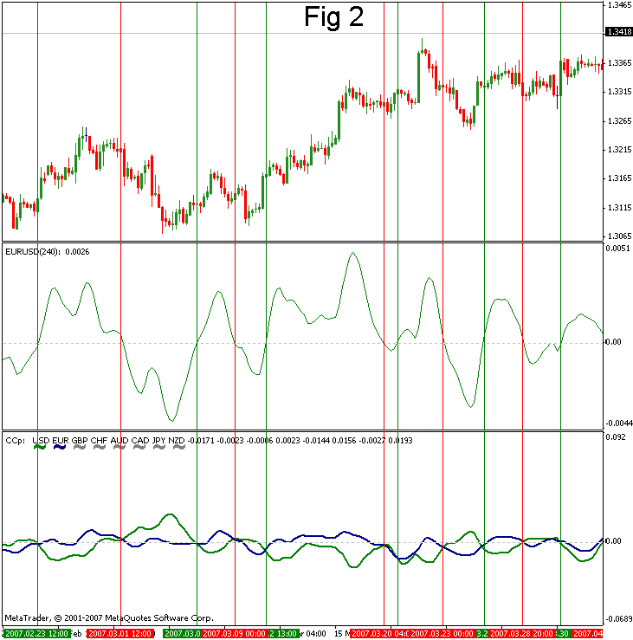The image size is (633, 640).
Task: Click the green USD wave icon in CCp legend
Action: click(x=40, y=448)
